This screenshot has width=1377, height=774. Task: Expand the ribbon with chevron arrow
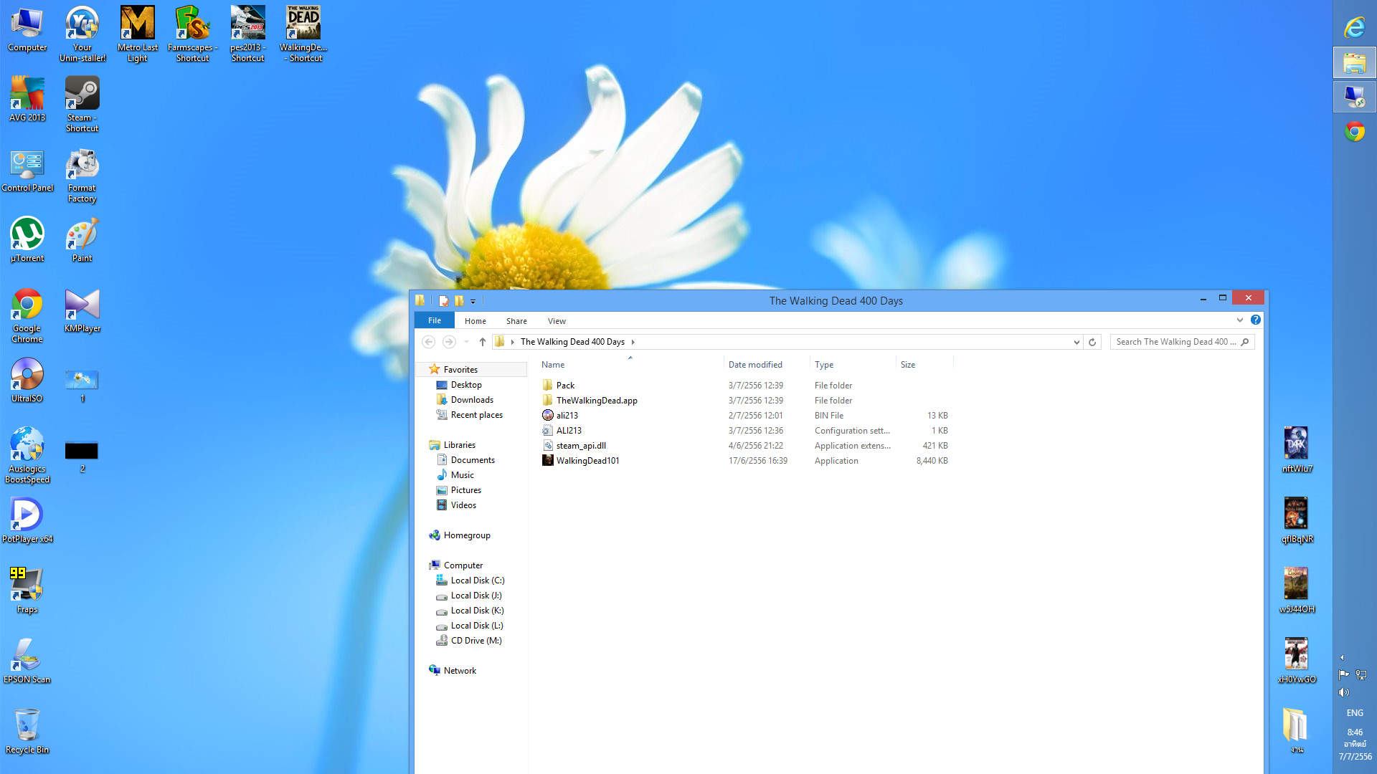1239,320
